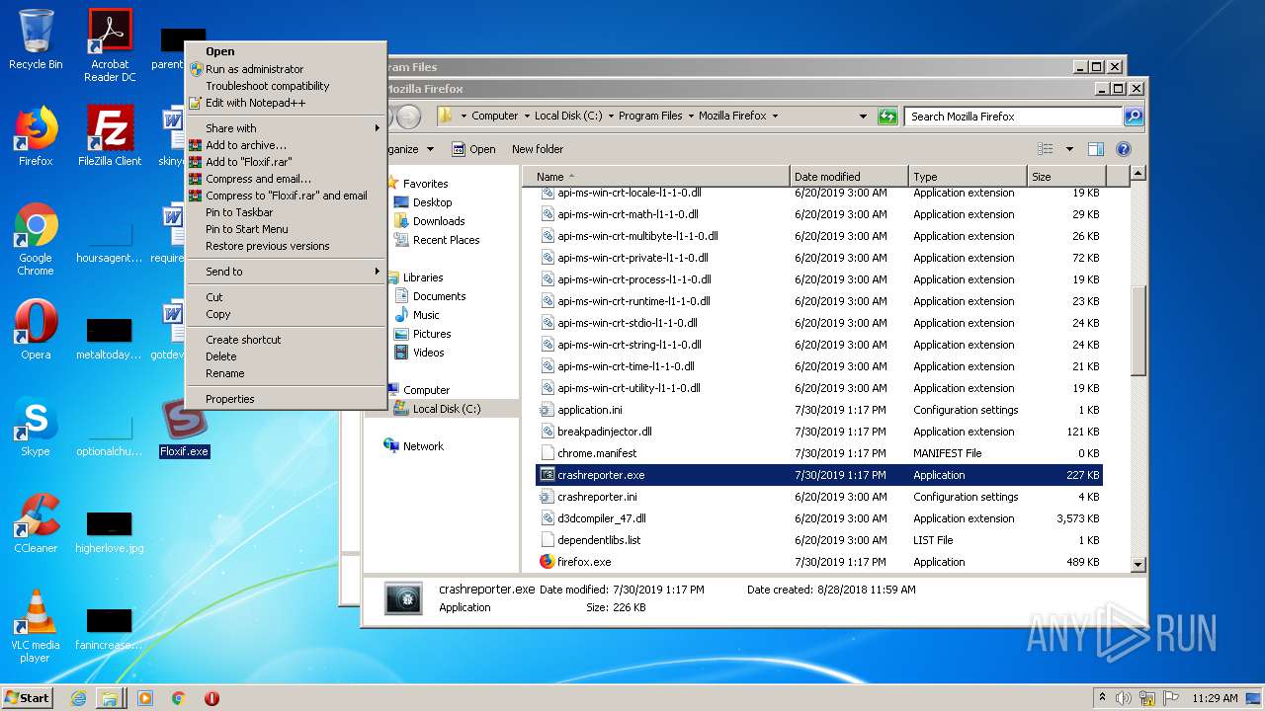Open VLC media player shortcut

click(36, 626)
